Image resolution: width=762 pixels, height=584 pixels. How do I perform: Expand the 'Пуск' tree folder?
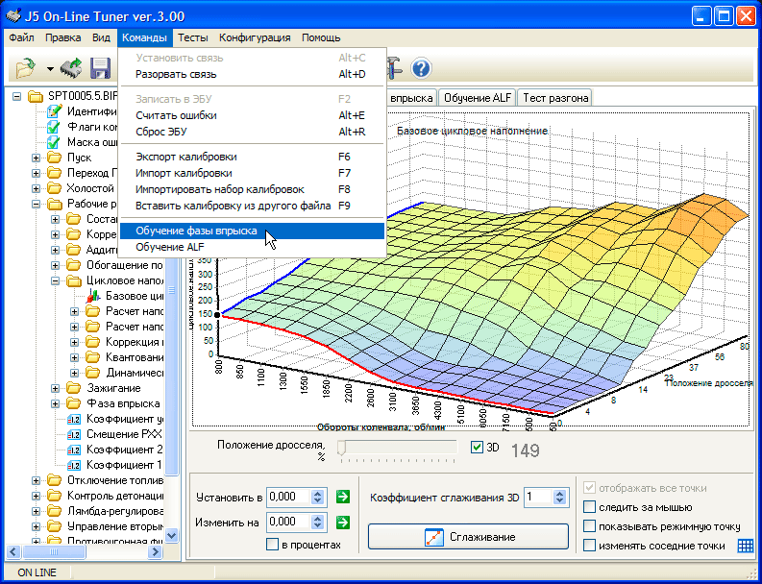coord(37,158)
